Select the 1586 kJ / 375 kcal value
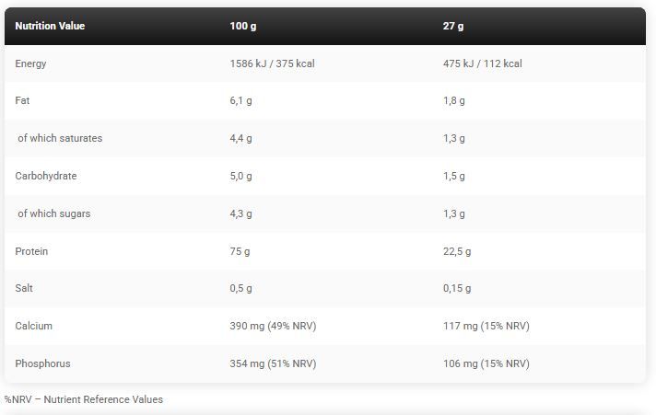Viewport: 656px width, 415px height. [272, 63]
